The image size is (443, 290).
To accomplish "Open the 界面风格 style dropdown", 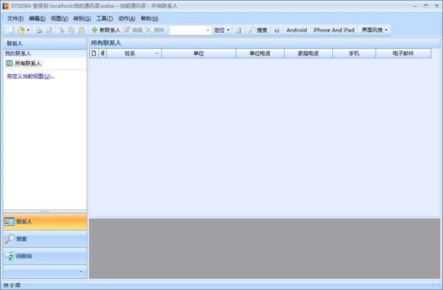I will [374, 30].
